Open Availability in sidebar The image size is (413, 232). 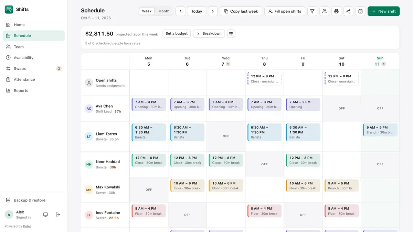tap(34, 58)
